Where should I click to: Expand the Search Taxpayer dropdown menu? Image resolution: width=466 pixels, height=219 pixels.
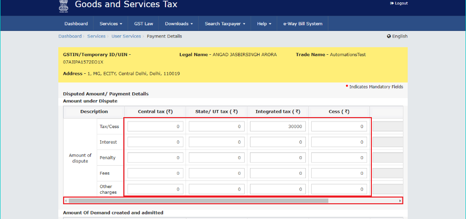click(x=225, y=24)
